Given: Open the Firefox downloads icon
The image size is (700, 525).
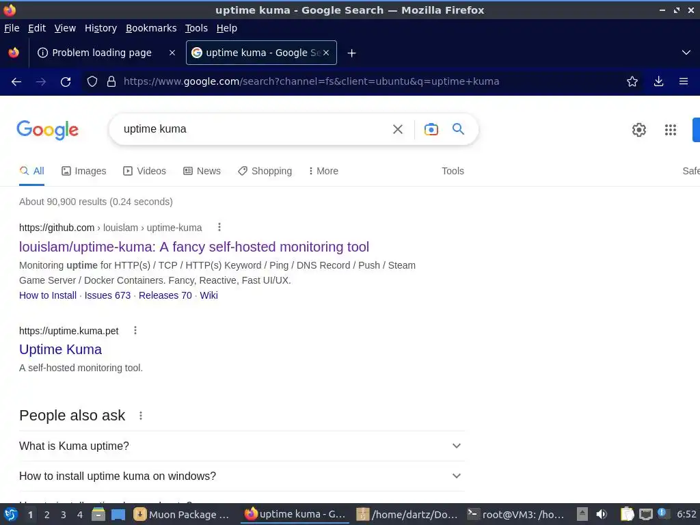Looking at the screenshot, I should [x=658, y=82].
